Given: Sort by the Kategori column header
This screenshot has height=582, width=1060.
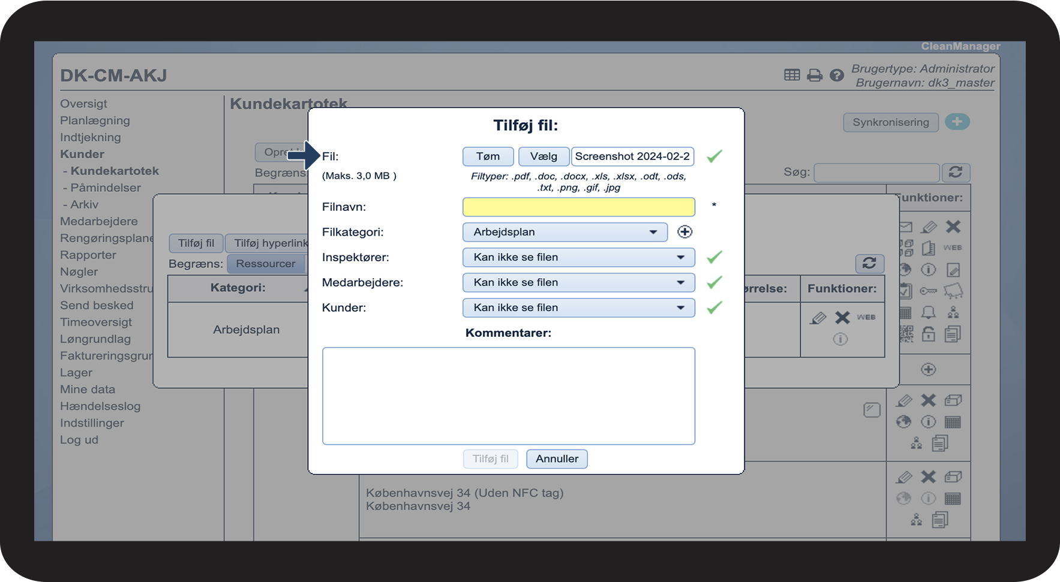Looking at the screenshot, I should click(x=238, y=288).
